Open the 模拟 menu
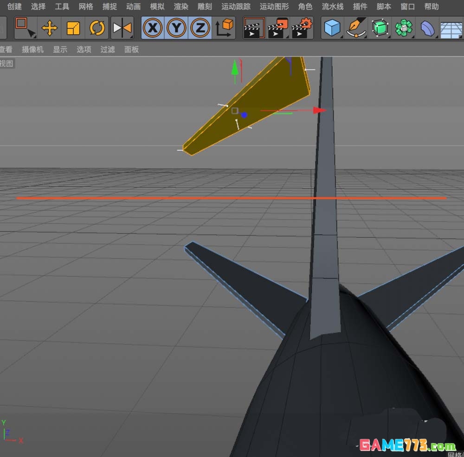Image resolution: width=464 pixels, height=457 pixels. coord(157,6)
